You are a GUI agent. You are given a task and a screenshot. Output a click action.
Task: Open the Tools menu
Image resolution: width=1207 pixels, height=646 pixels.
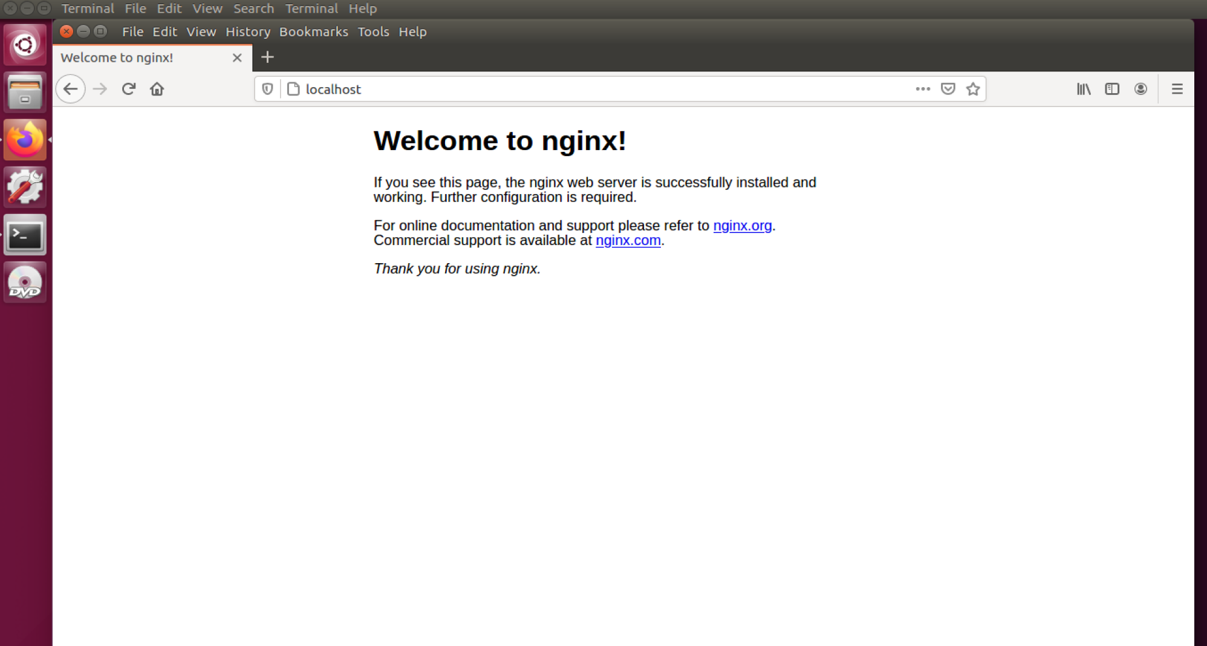tap(373, 31)
